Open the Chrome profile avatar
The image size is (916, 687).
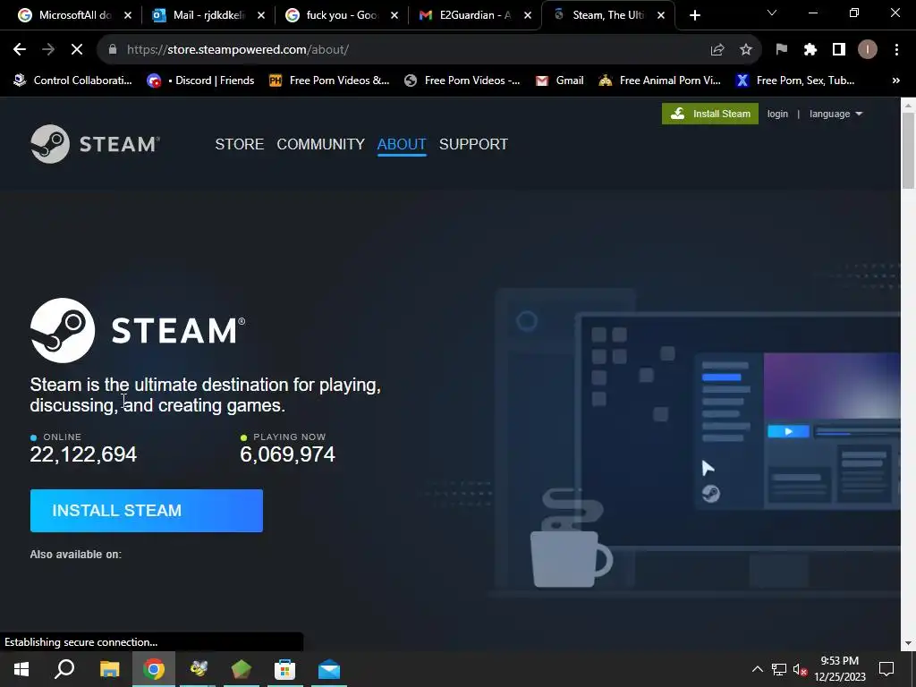pyautogui.click(x=868, y=50)
